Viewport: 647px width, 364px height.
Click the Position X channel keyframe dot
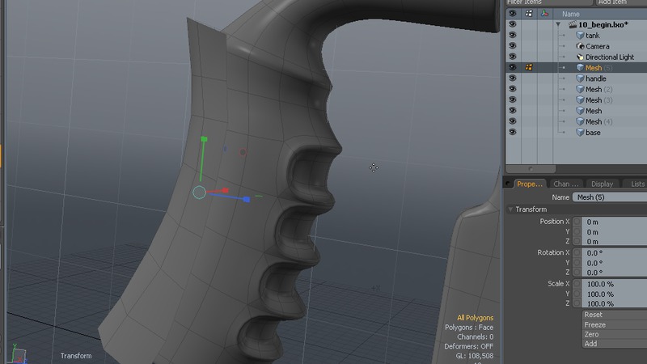(577, 222)
